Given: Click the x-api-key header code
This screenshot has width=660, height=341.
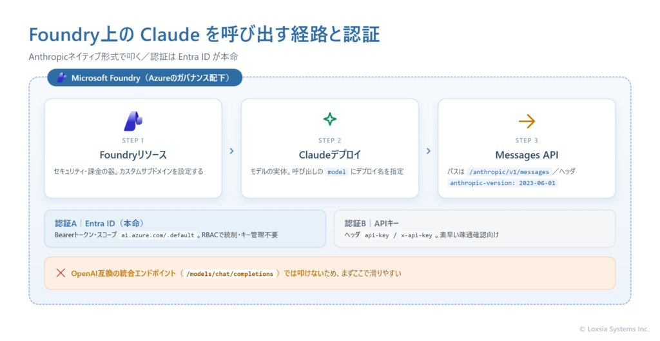Looking at the screenshot, I should tap(416, 235).
